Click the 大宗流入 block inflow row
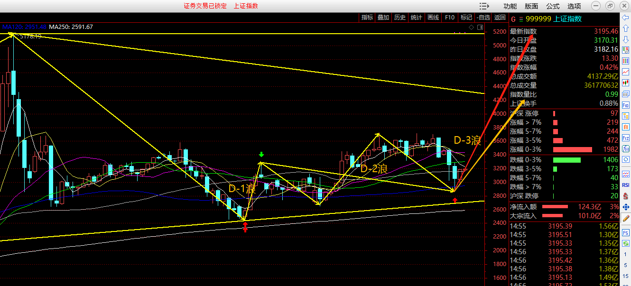631x286 pixels. [x=565, y=216]
